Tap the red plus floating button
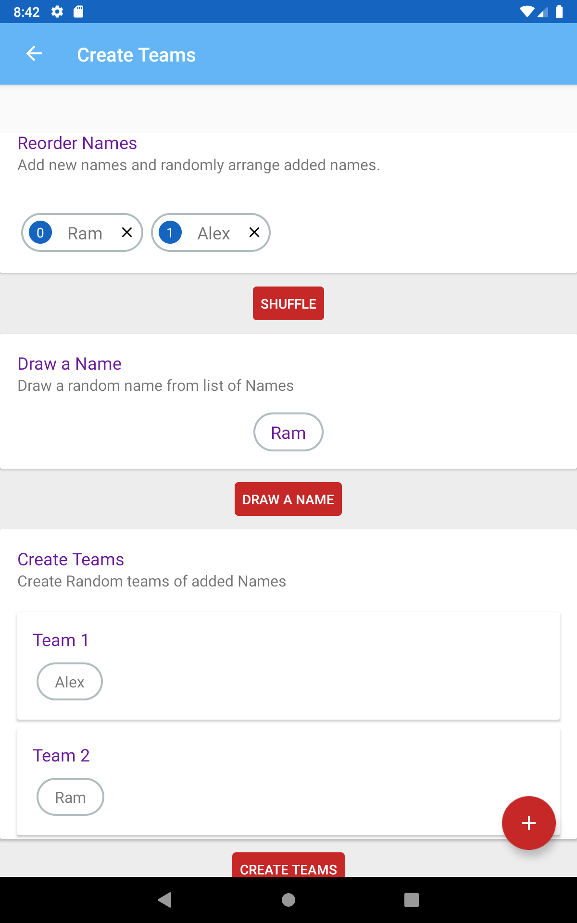577x923 pixels. pyautogui.click(x=528, y=823)
